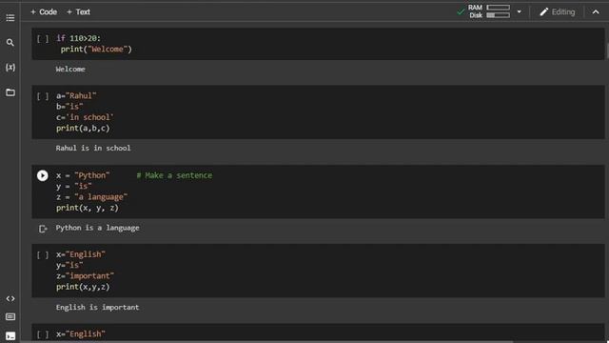The height and width of the screenshot is (343, 609).
Task: Open the Files folder icon in sidebar
Action: coord(10,92)
